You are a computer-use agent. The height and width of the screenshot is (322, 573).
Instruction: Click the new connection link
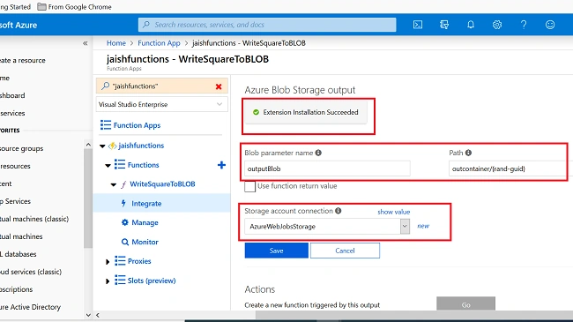[x=423, y=226]
